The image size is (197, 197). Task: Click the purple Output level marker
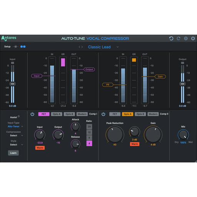coord(89,69)
